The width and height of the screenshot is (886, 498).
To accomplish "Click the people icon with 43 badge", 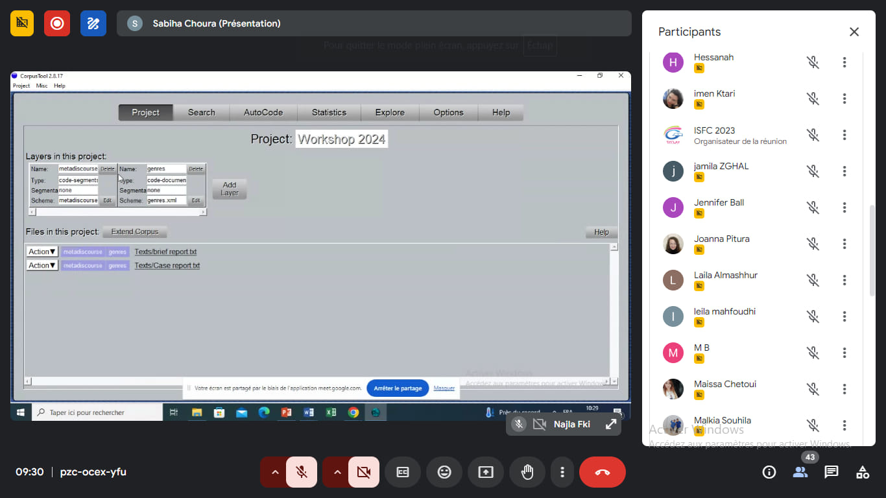I will click(x=800, y=472).
